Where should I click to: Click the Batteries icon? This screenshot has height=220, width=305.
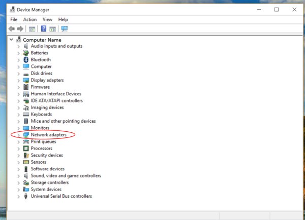click(26, 53)
